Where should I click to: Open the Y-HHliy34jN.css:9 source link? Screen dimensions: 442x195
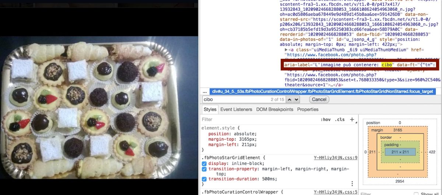click(x=335, y=158)
